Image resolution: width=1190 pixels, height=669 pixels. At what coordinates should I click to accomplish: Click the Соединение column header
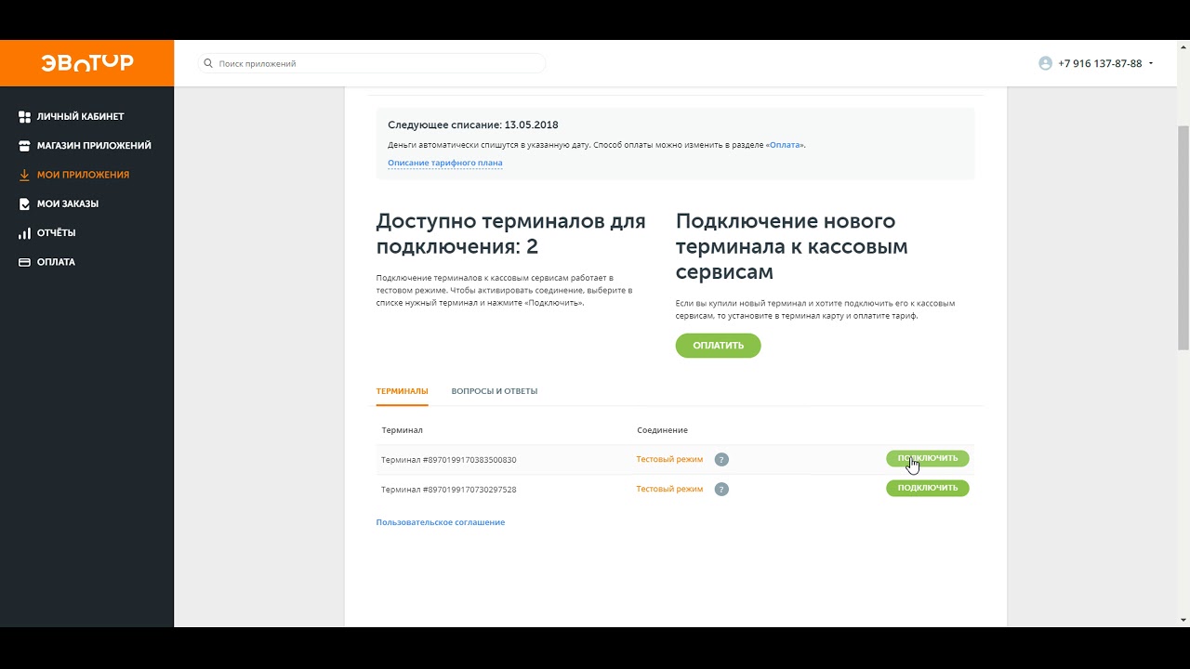pos(662,430)
